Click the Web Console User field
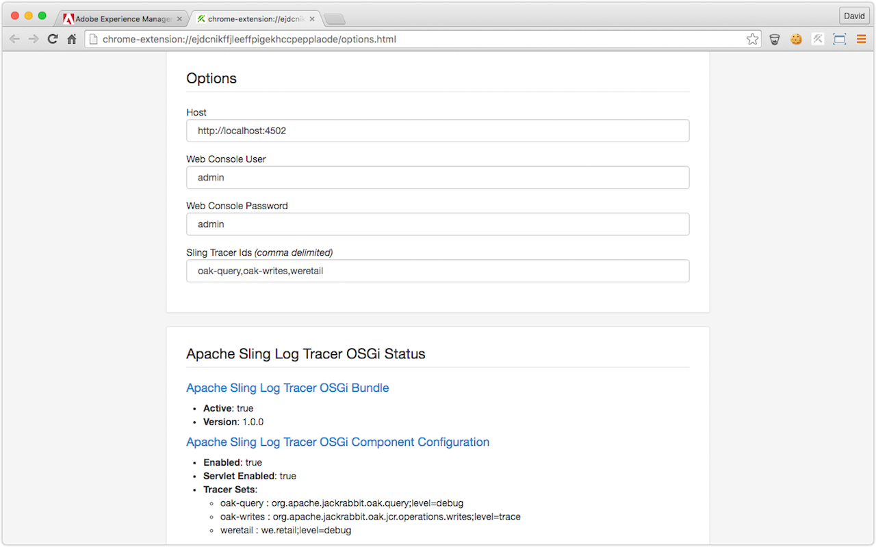 pos(438,177)
